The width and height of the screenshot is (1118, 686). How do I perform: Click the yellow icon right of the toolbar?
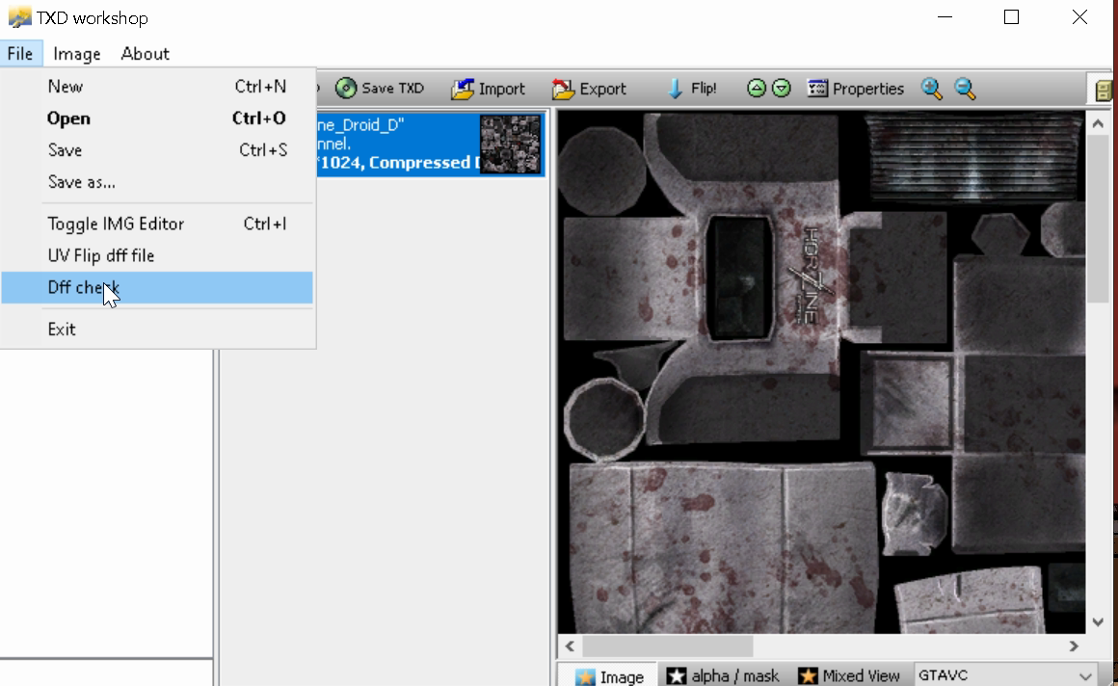[x=1103, y=90]
